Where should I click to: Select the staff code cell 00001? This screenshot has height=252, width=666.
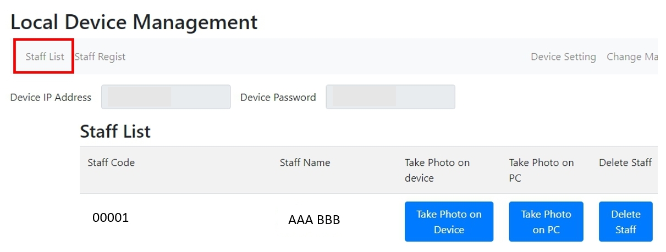point(111,217)
